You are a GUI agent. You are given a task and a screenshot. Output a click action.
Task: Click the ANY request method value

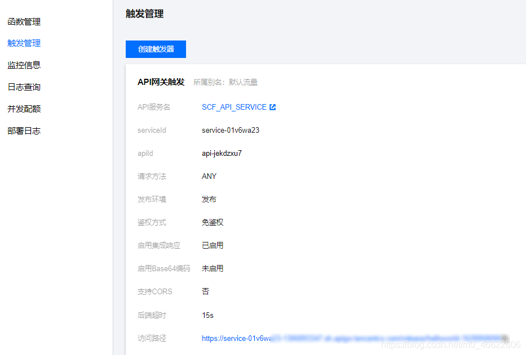click(x=209, y=176)
